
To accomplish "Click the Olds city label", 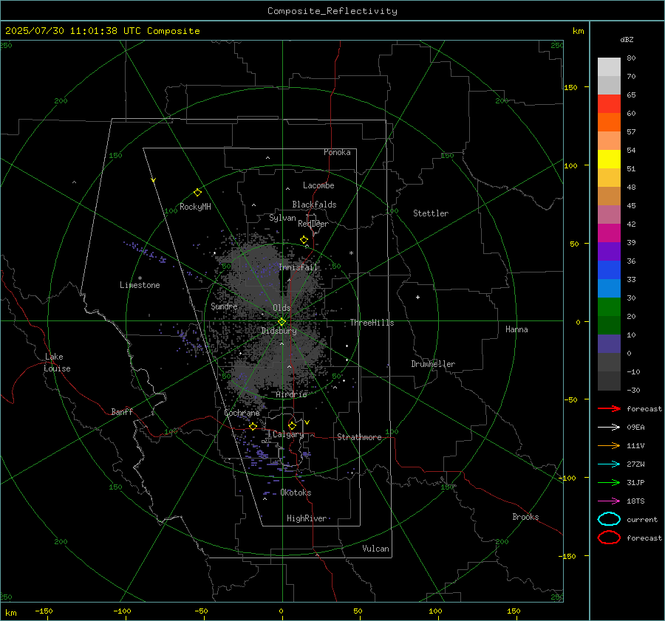I will [282, 308].
